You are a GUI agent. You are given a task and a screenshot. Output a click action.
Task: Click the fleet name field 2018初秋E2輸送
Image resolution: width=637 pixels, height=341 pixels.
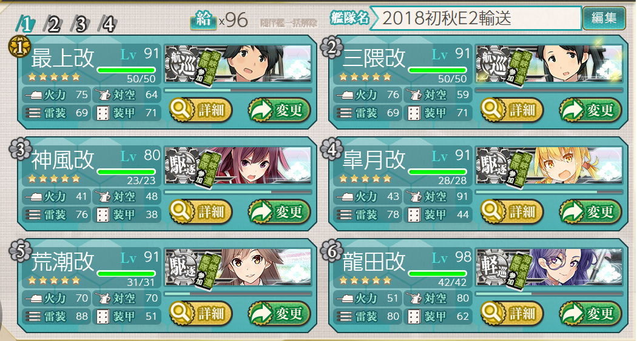476,18
